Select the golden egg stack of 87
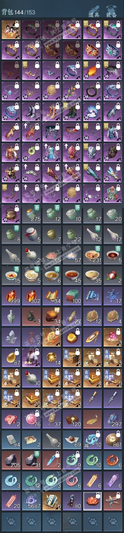 [x=11, y=358]
